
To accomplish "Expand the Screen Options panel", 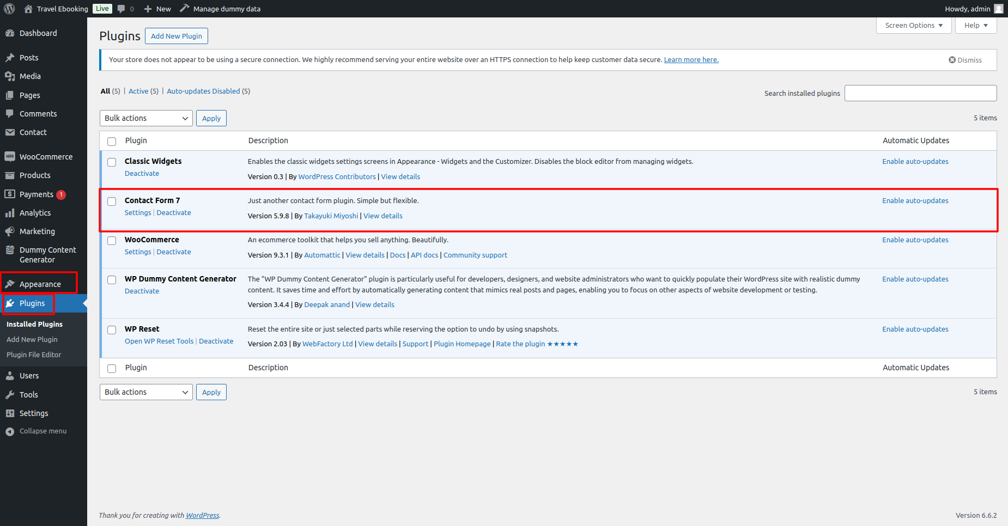I will point(913,26).
